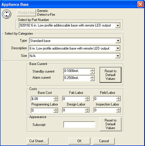Increase the Base Cost value
Image resolution: width=145 pixels, height=146 pixels.
pyautogui.click(x=56, y=97)
